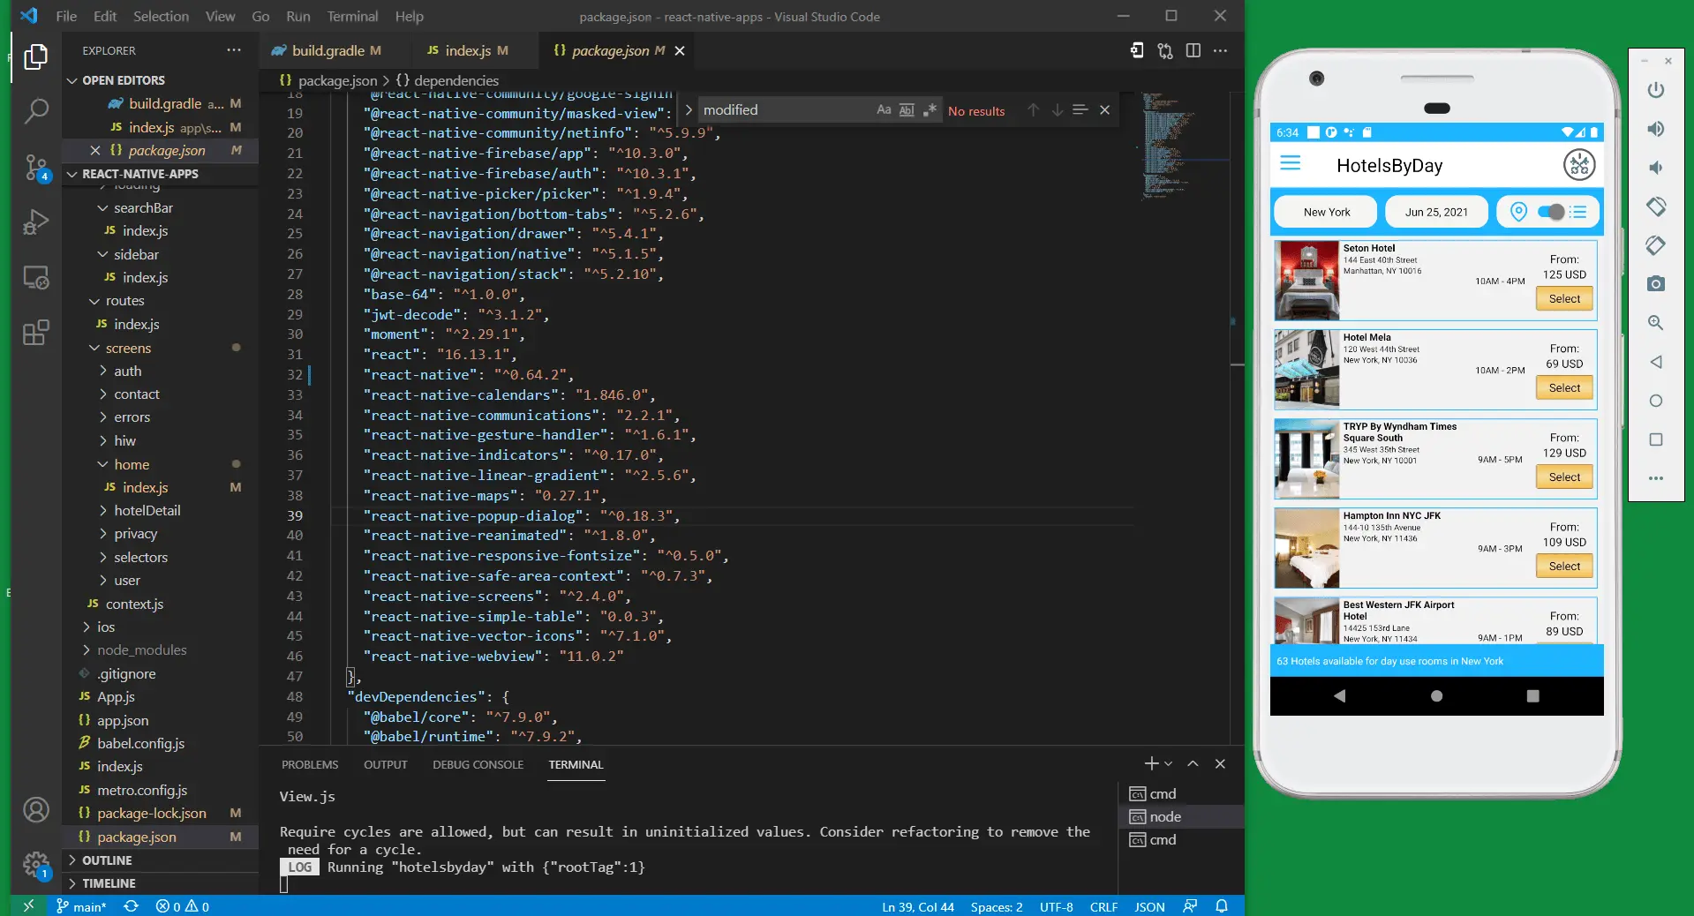Image resolution: width=1694 pixels, height=916 pixels.
Task: Open Source Control view with badge
Action: (x=35, y=166)
